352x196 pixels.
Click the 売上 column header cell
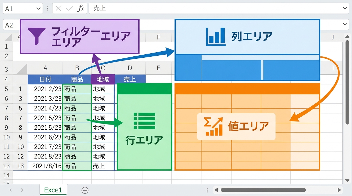tap(130, 79)
